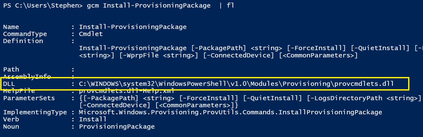This screenshot has height=137, width=423.
Task: Click the PS C:\Users\Stephen prompt text
Action: pos(43,5)
